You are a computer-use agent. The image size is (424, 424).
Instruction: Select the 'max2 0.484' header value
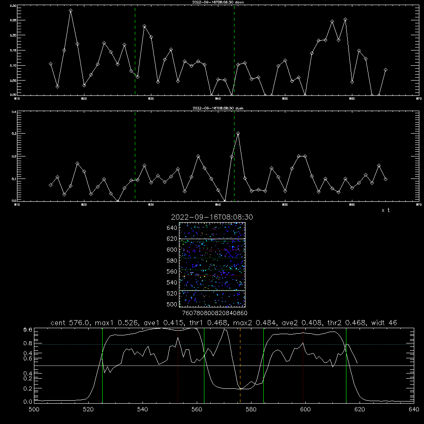255,323
